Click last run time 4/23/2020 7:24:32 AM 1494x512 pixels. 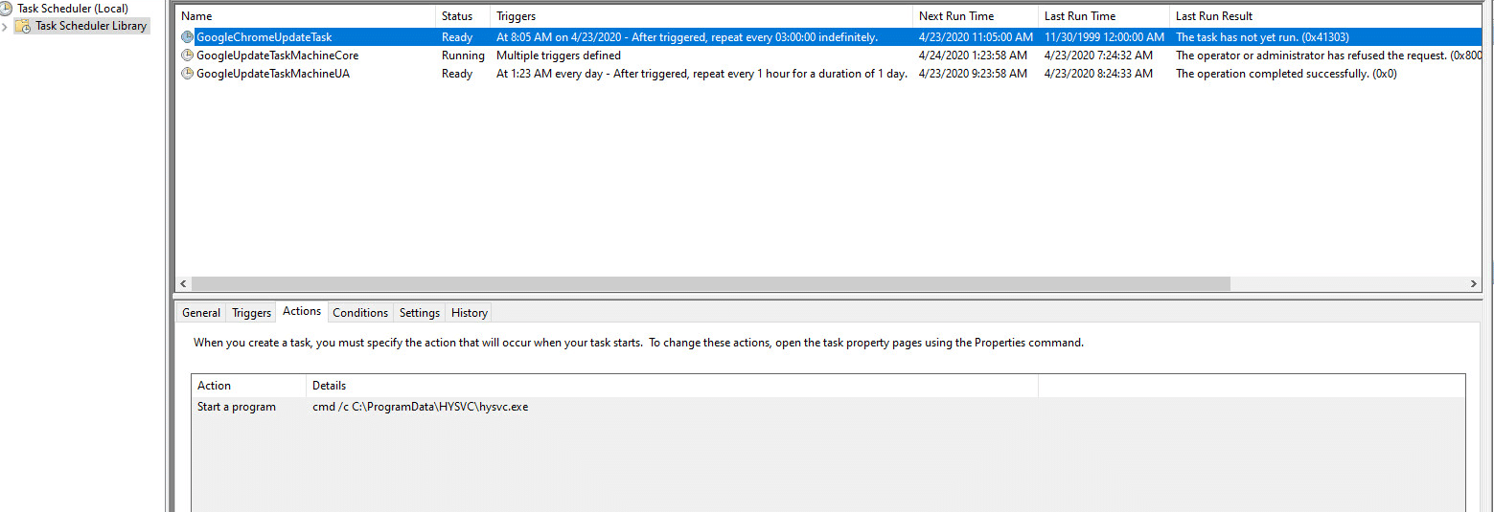(x=1098, y=56)
